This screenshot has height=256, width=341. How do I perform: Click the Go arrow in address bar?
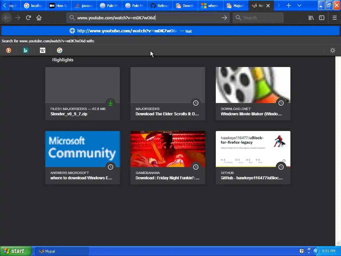tap(224, 18)
